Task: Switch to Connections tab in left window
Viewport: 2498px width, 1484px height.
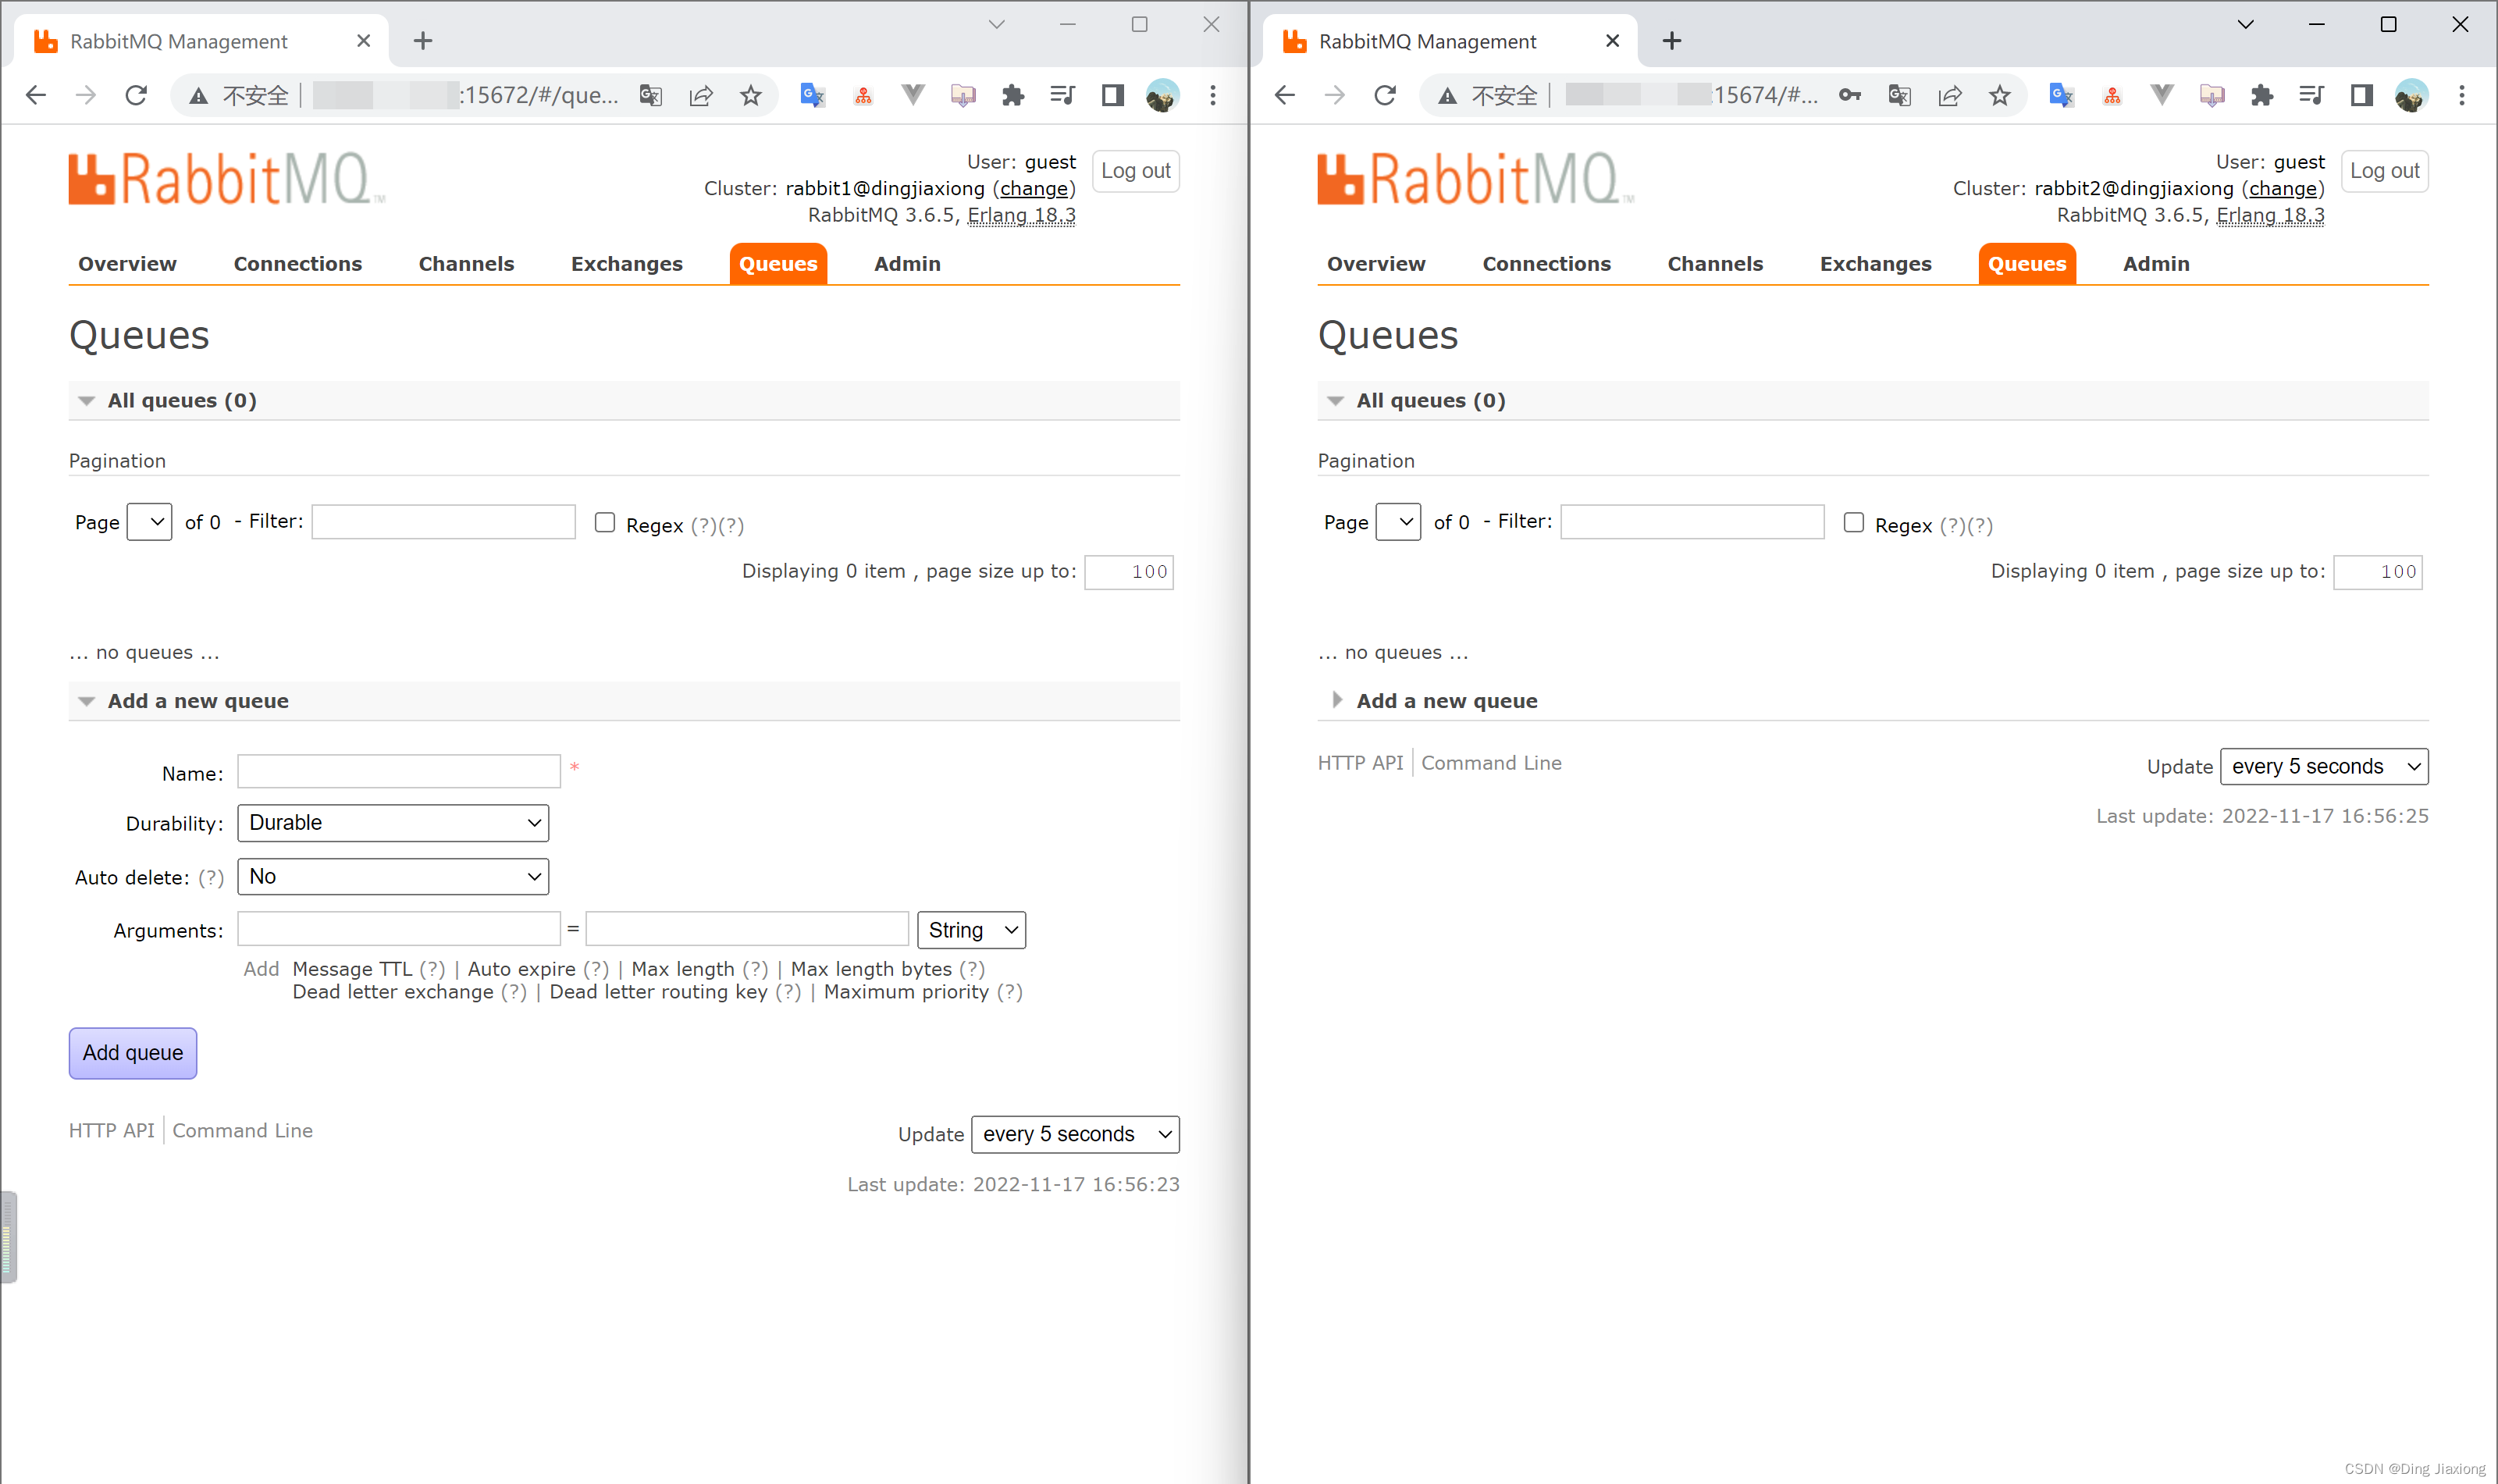Action: (298, 264)
